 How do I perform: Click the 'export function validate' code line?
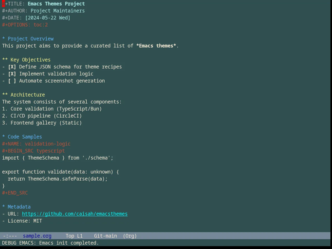60,172
